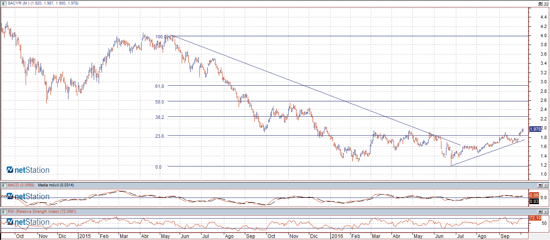Click the 2015 year label on time axis
Screen dimensions: 550x240
tap(85, 237)
